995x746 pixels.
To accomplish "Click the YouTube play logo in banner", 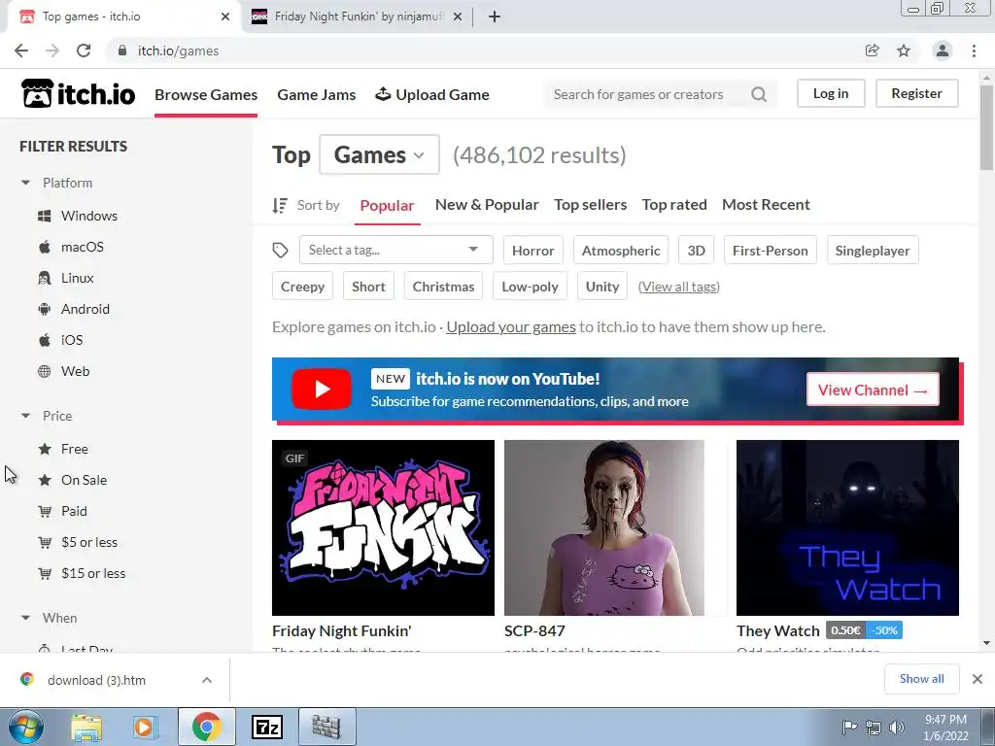I will tap(321, 389).
